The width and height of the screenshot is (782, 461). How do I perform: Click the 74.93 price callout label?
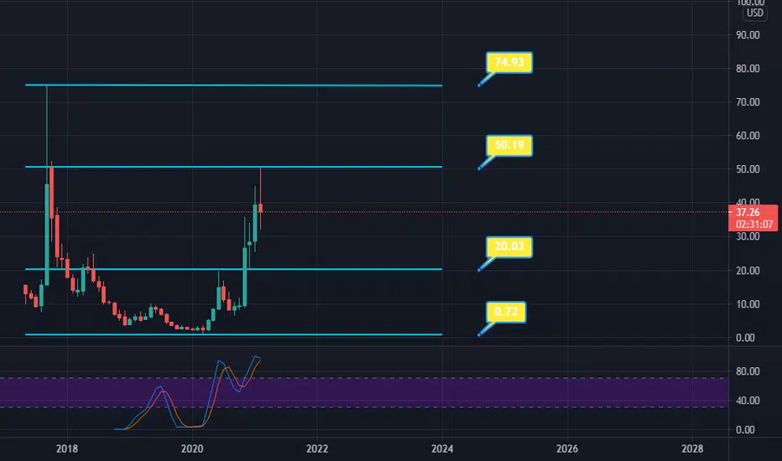pos(509,62)
